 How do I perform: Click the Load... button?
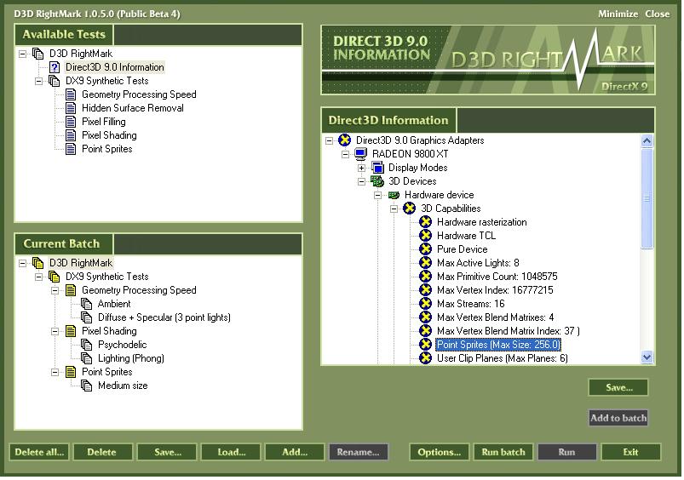coord(231,452)
